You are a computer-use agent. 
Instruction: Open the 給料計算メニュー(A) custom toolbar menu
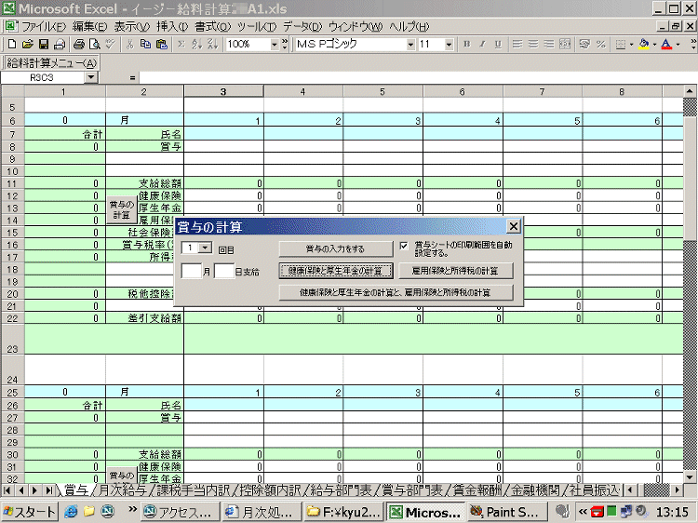pos(52,62)
